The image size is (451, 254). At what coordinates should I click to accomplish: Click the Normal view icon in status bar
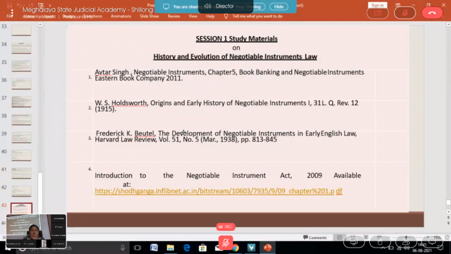pos(340,237)
